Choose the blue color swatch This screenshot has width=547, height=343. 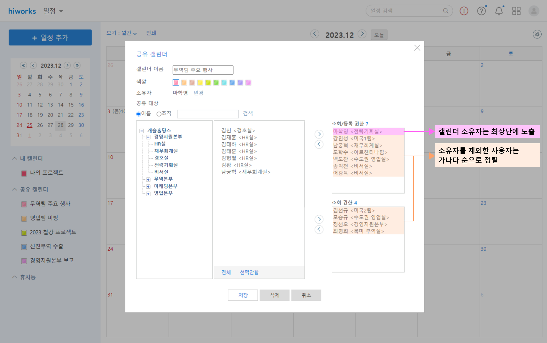click(x=232, y=83)
